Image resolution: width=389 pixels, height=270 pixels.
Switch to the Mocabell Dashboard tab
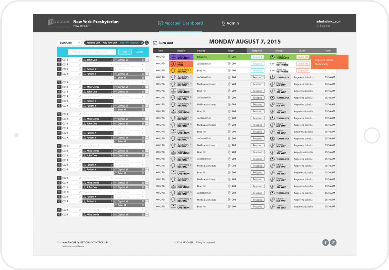pos(180,23)
